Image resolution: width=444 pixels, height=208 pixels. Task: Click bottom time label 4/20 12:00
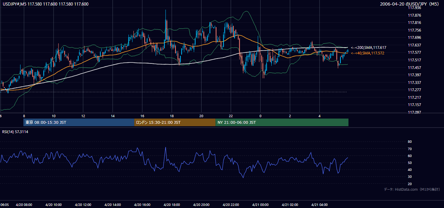point(83,205)
